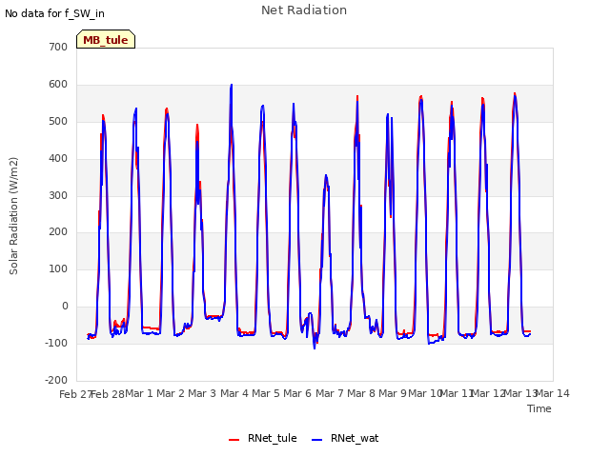
Task: Click the Feb 28 x-axis date label
Action: click(108, 394)
